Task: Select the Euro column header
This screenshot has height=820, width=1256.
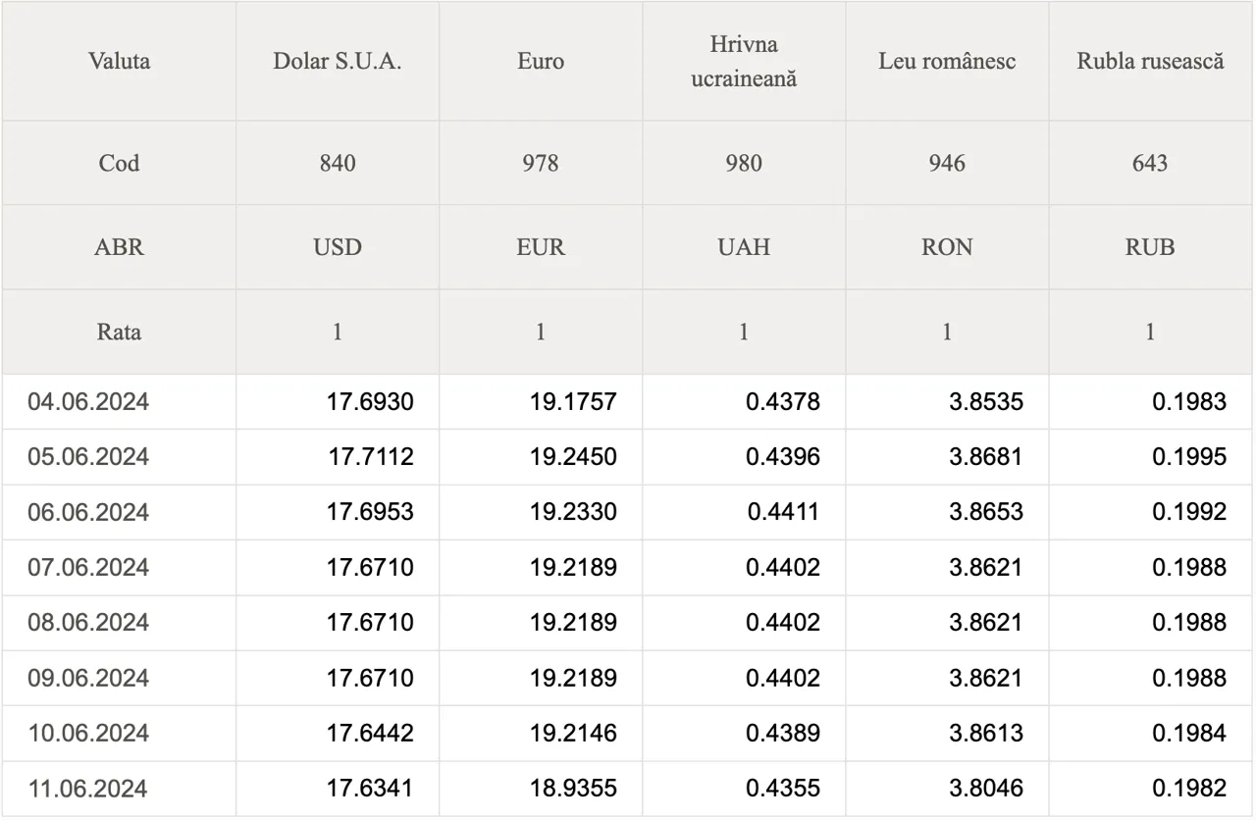Action: pos(541,61)
